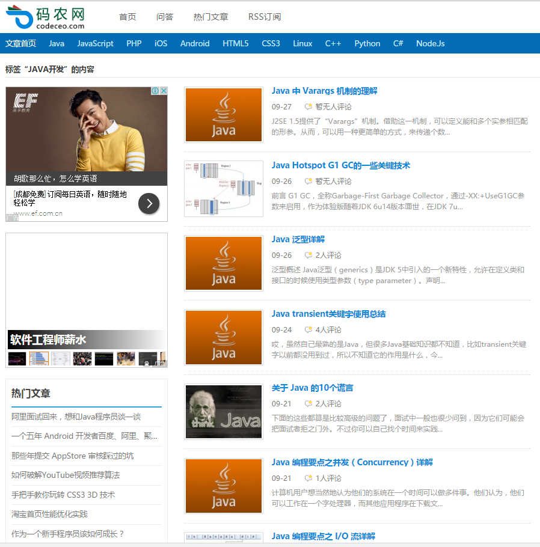Open the Einstein think Java thumbnail
Screen dimensions: 540x547
(224, 412)
